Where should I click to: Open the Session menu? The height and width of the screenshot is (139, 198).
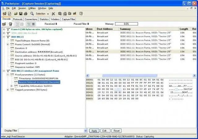(22, 8)
